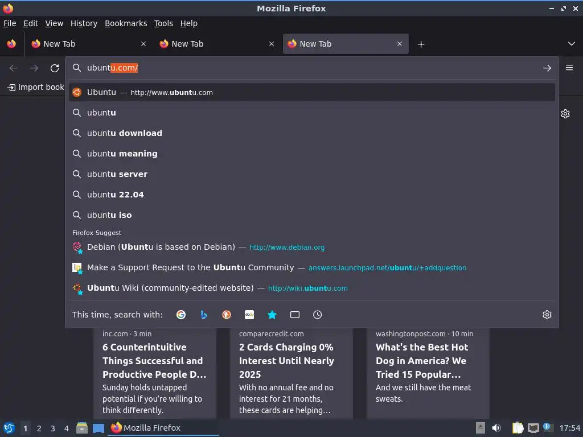Open new tab page personalize gear
The image size is (583, 437).
point(565,114)
